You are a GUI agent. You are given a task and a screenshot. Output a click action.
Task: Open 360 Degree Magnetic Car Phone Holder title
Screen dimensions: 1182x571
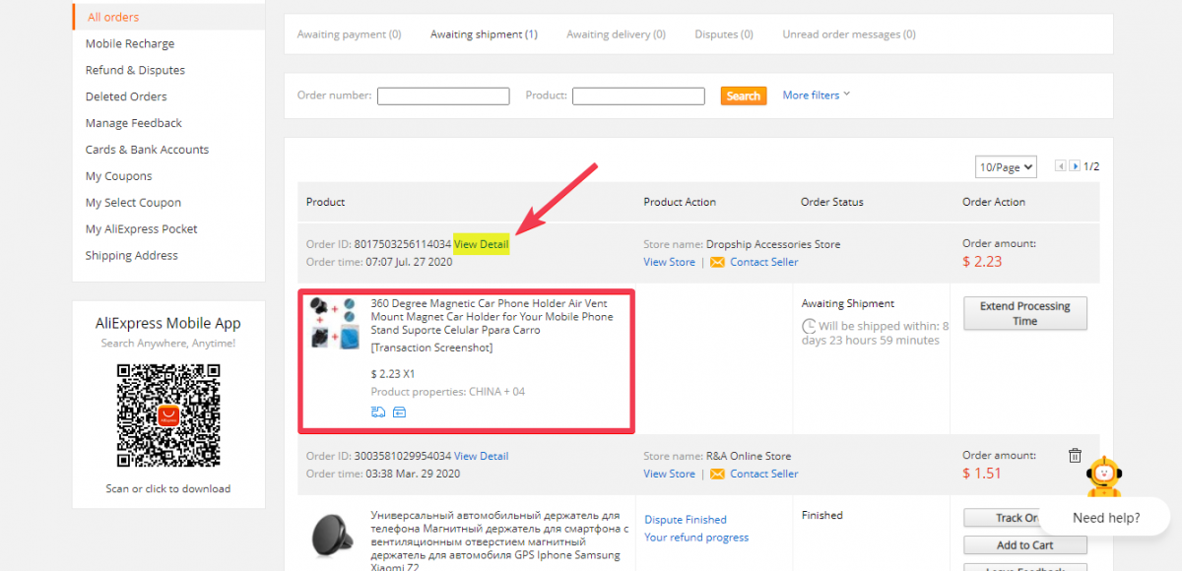492,317
